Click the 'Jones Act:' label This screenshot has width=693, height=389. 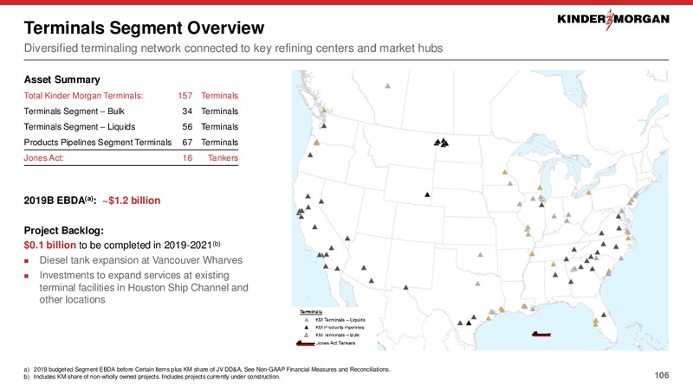pyautogui.click(x=44, y=158)
